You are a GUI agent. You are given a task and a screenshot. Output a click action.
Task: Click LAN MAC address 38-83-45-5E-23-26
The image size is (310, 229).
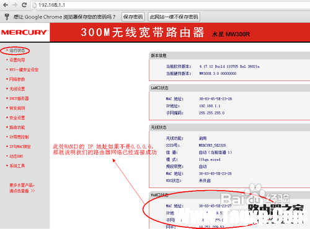tap(216, 99)
